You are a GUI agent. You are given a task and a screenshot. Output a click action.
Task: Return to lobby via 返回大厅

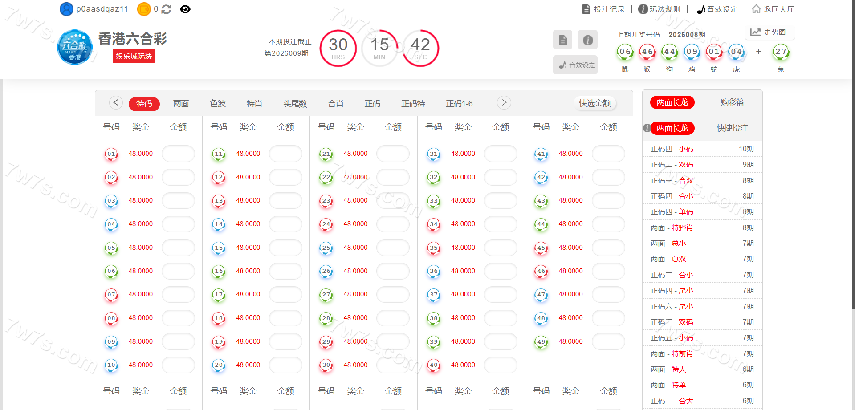click(x=773, y=9)
